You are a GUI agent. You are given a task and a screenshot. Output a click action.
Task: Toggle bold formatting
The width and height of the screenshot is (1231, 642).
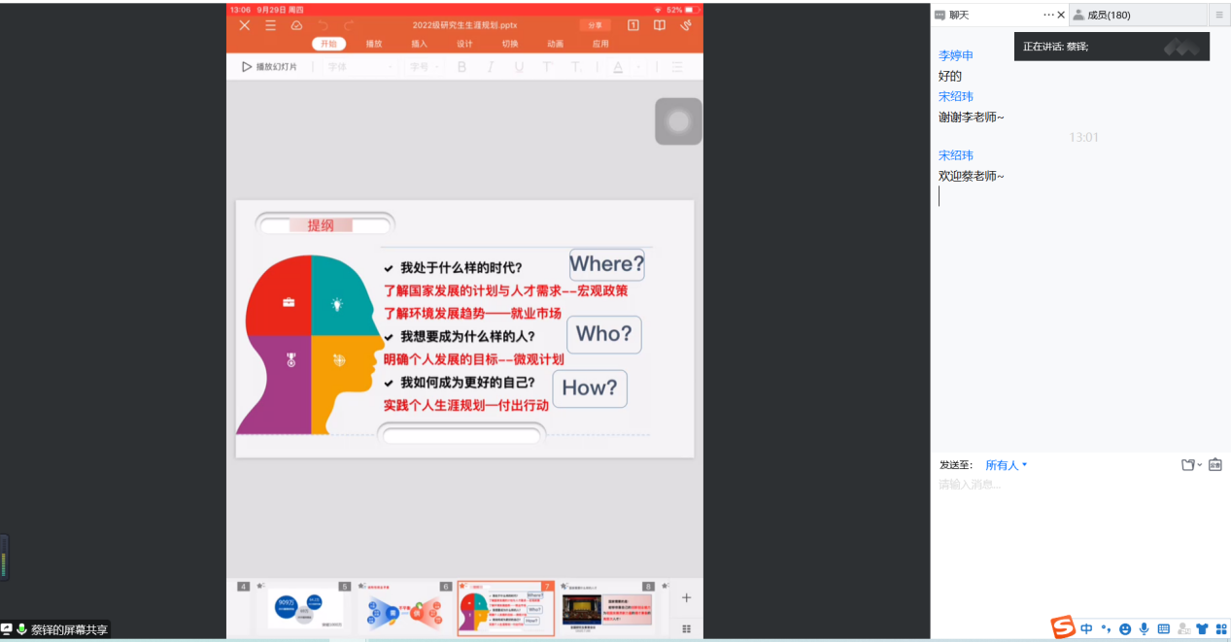462,67
